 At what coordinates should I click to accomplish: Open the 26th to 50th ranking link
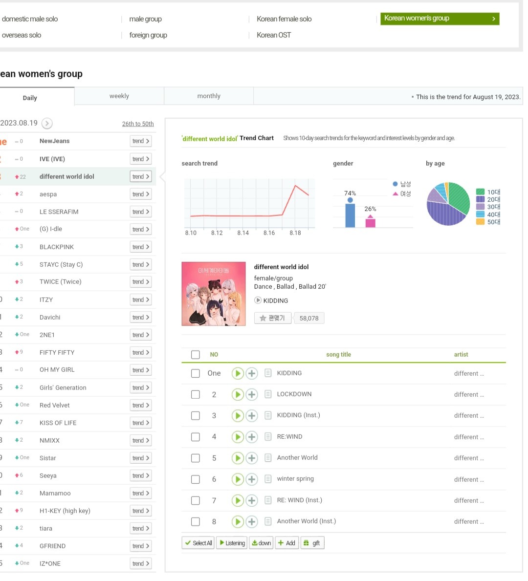138,124
